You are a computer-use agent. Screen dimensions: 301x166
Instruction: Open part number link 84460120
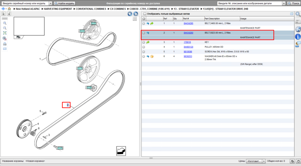188,47
